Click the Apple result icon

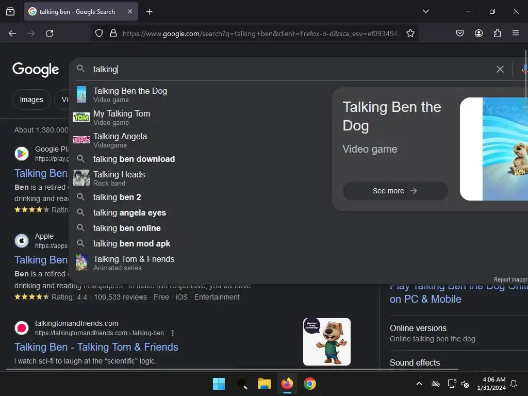point(22,240)
